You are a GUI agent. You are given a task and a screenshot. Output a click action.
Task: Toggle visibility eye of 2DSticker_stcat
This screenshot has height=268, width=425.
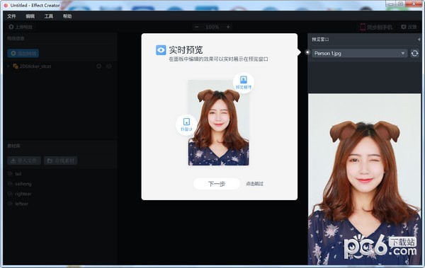click(109, 66)
